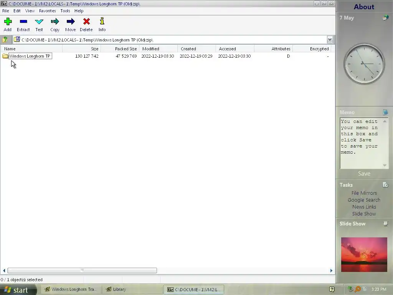Open the News Links task link

point(364,207)
